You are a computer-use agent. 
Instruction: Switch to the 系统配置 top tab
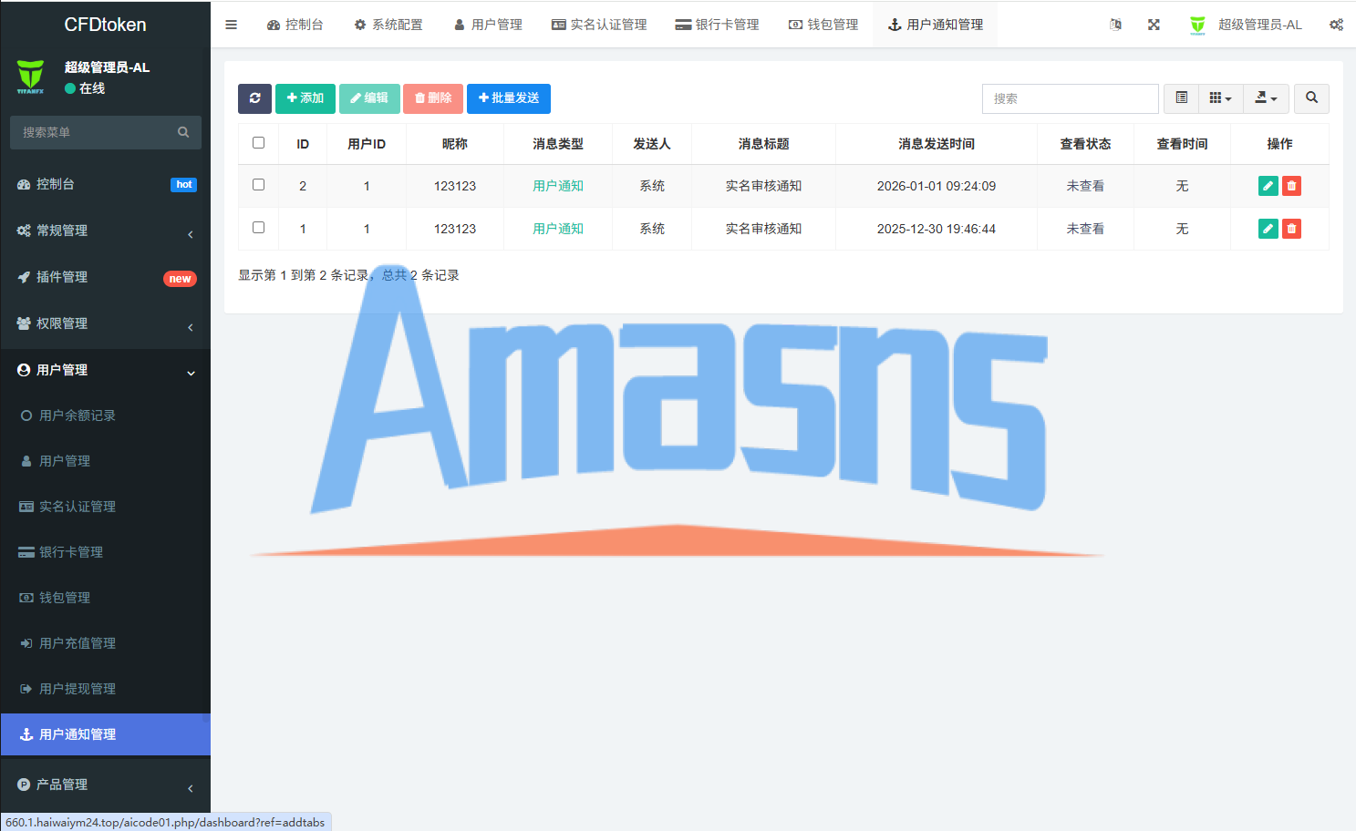coord(388,25)
